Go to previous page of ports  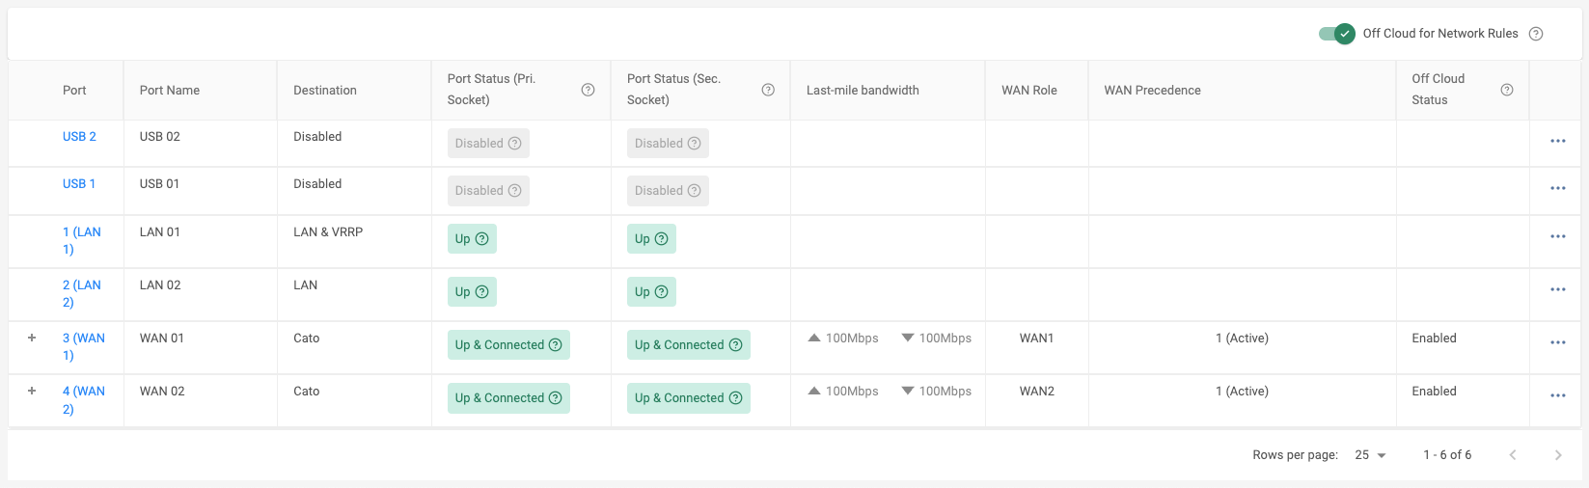[1513, 455]
